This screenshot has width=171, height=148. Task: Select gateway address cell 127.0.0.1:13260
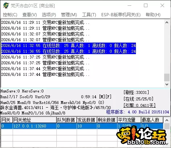click(35, 126)
